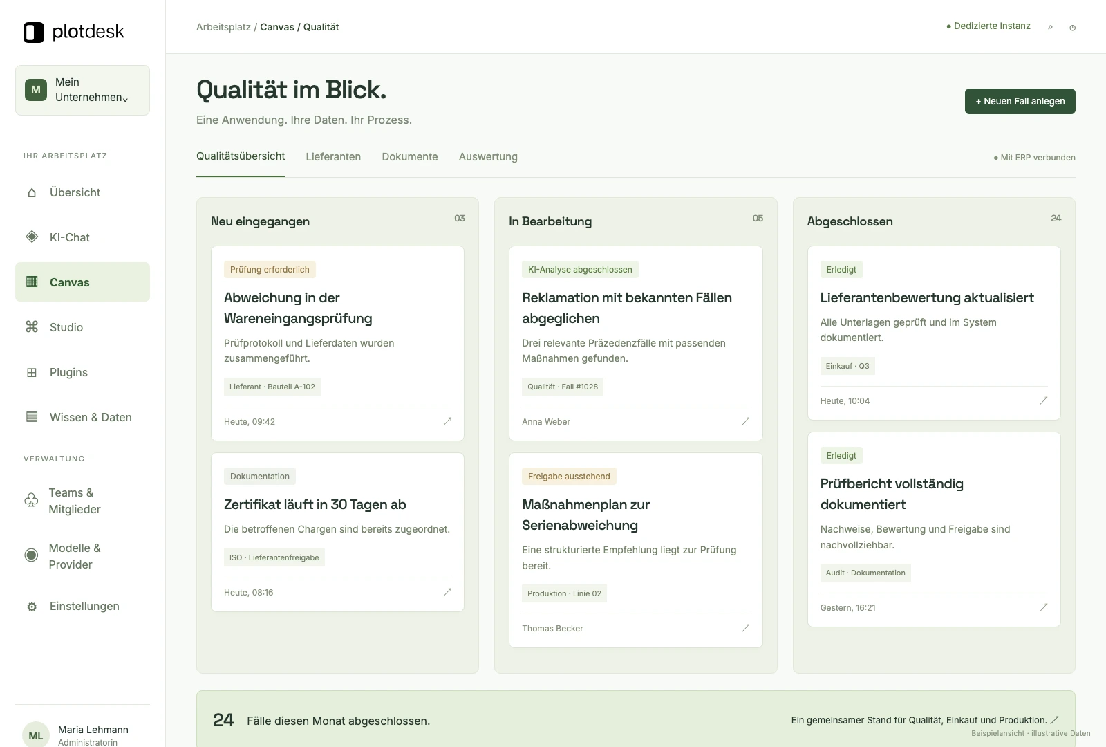Click the Audit · Dokumentation label

coord(865,573)
